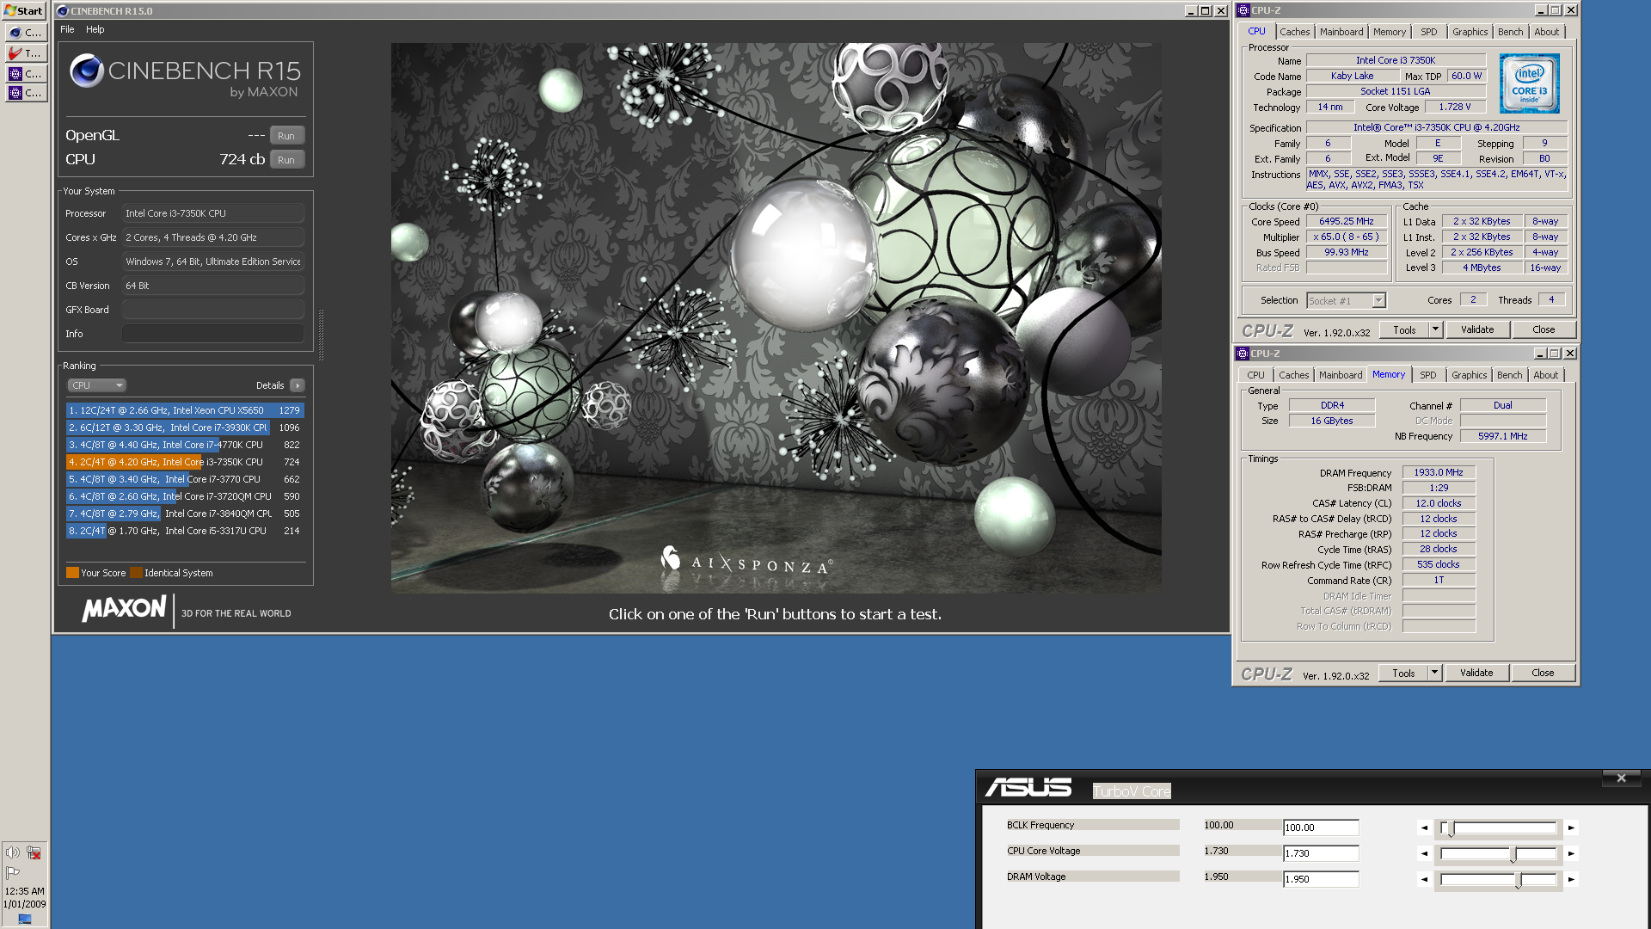The height and width of the screenshot is (929, 1651).
Task: Open the Windows Start menu
Action: [x=24, y=10]
